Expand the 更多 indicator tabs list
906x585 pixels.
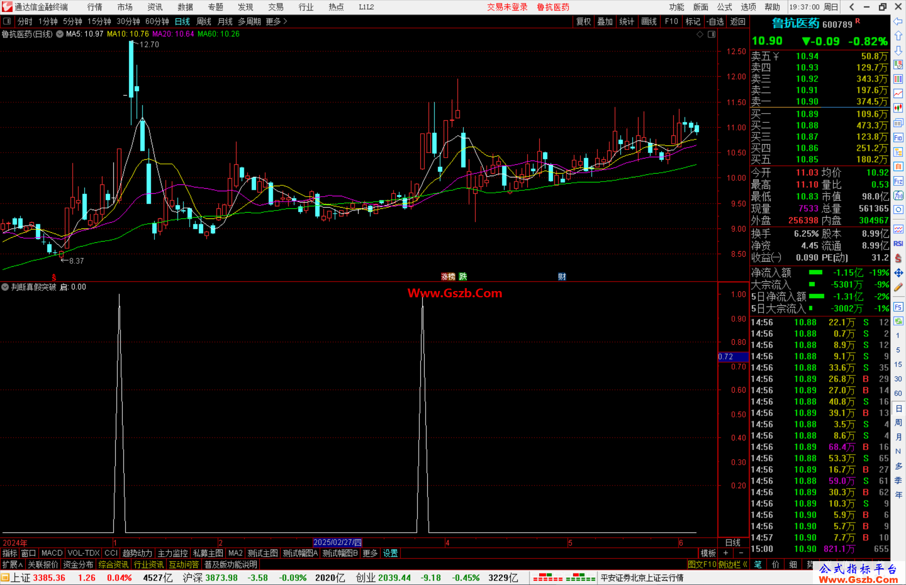coord(370,553)
